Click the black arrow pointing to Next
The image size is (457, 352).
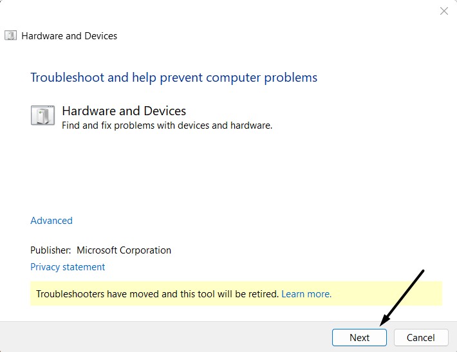(x=402, y=297)
